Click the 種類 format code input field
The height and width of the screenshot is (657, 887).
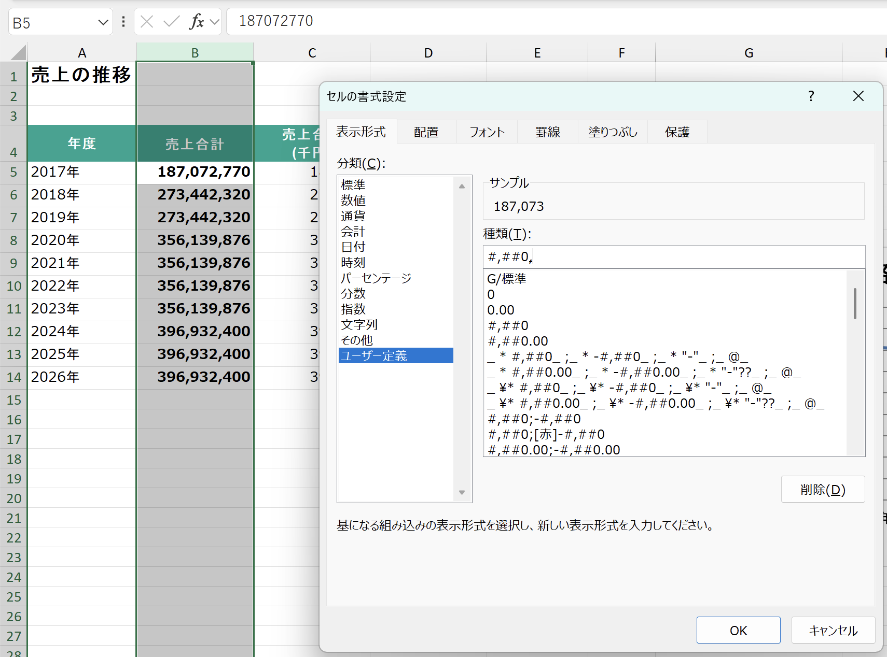tap(674, 256)
